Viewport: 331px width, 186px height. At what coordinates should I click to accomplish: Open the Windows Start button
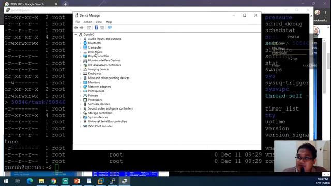click(6, 181)
